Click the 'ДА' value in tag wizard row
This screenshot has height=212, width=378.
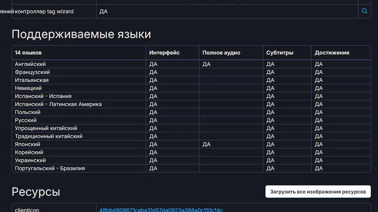pyautogui.click(x=103, y=12)
